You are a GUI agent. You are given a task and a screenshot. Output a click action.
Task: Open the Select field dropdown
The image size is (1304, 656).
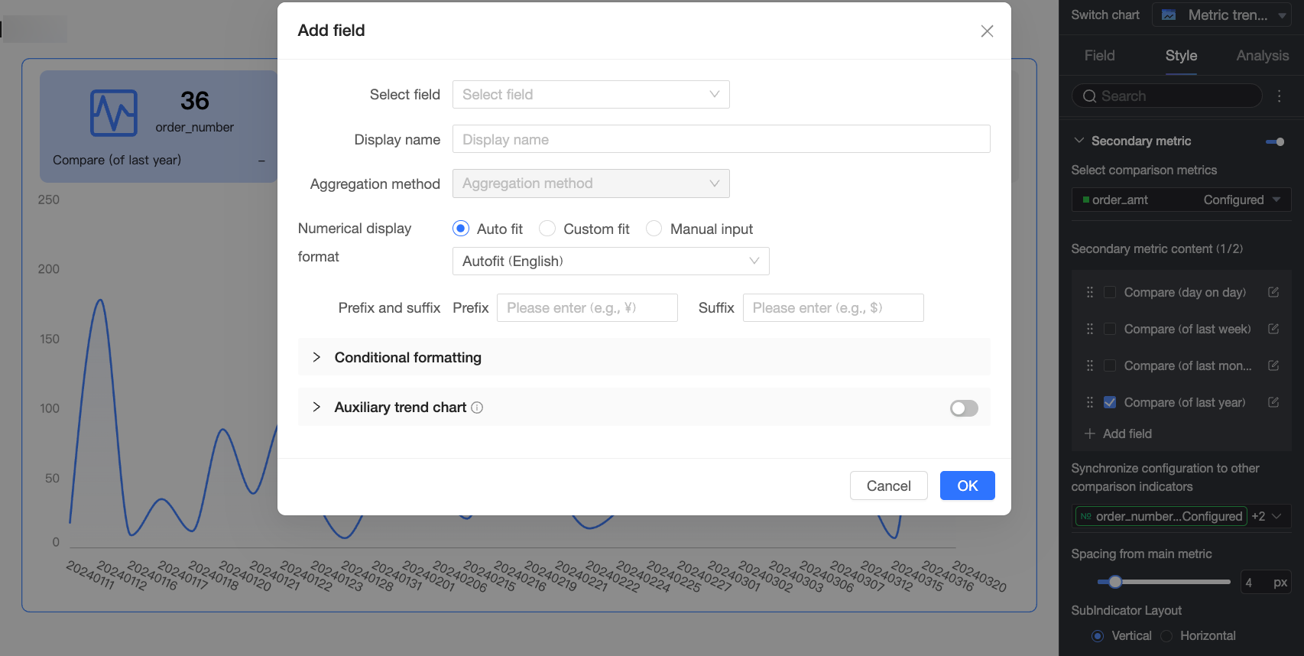pos(591,94)
